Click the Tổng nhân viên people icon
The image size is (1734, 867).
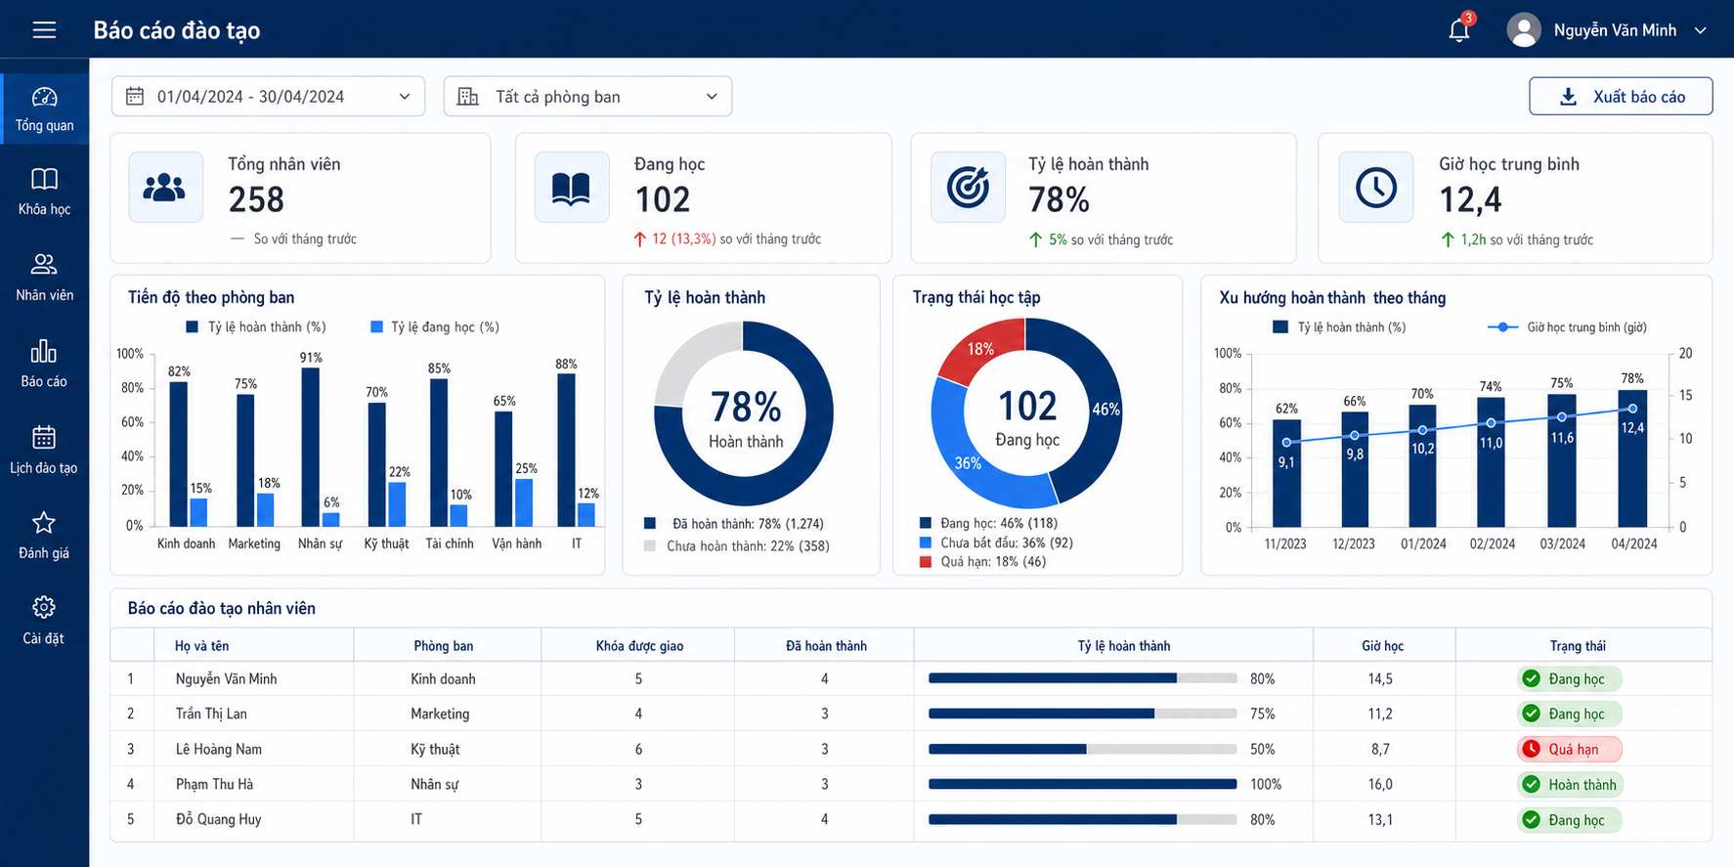point(165,187)
